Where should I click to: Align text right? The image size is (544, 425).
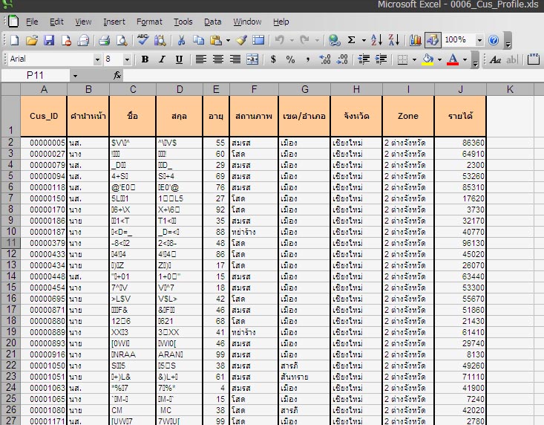(x=235, y=59)
